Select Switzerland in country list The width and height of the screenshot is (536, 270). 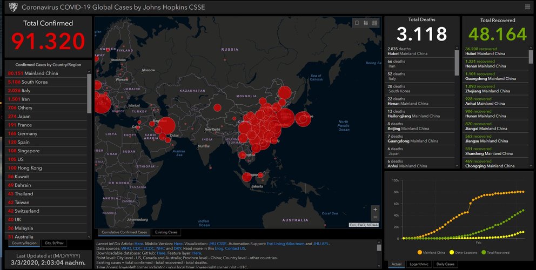click(46, 211)
